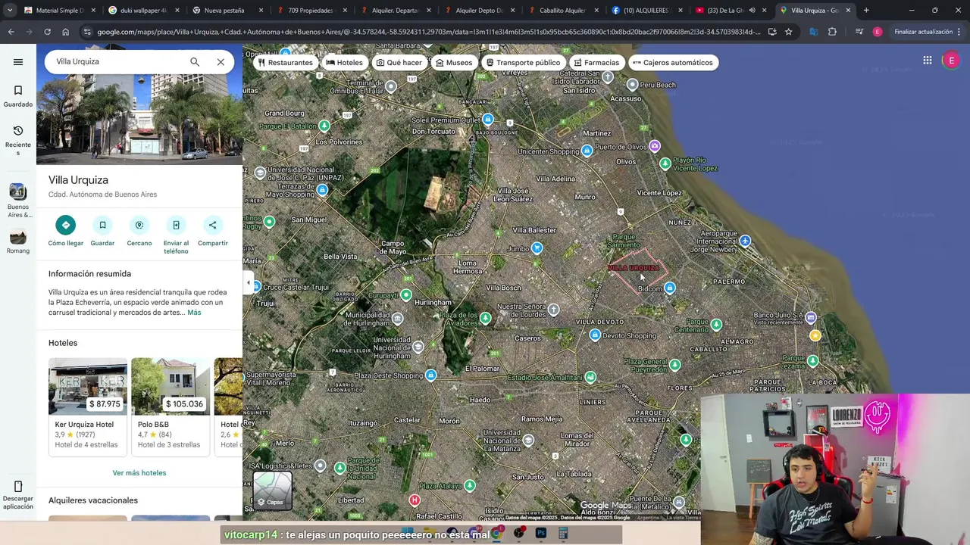Open the Google Maps hamburger menu
This screenshot has width=970, height=545.
(x=18, y=62)
